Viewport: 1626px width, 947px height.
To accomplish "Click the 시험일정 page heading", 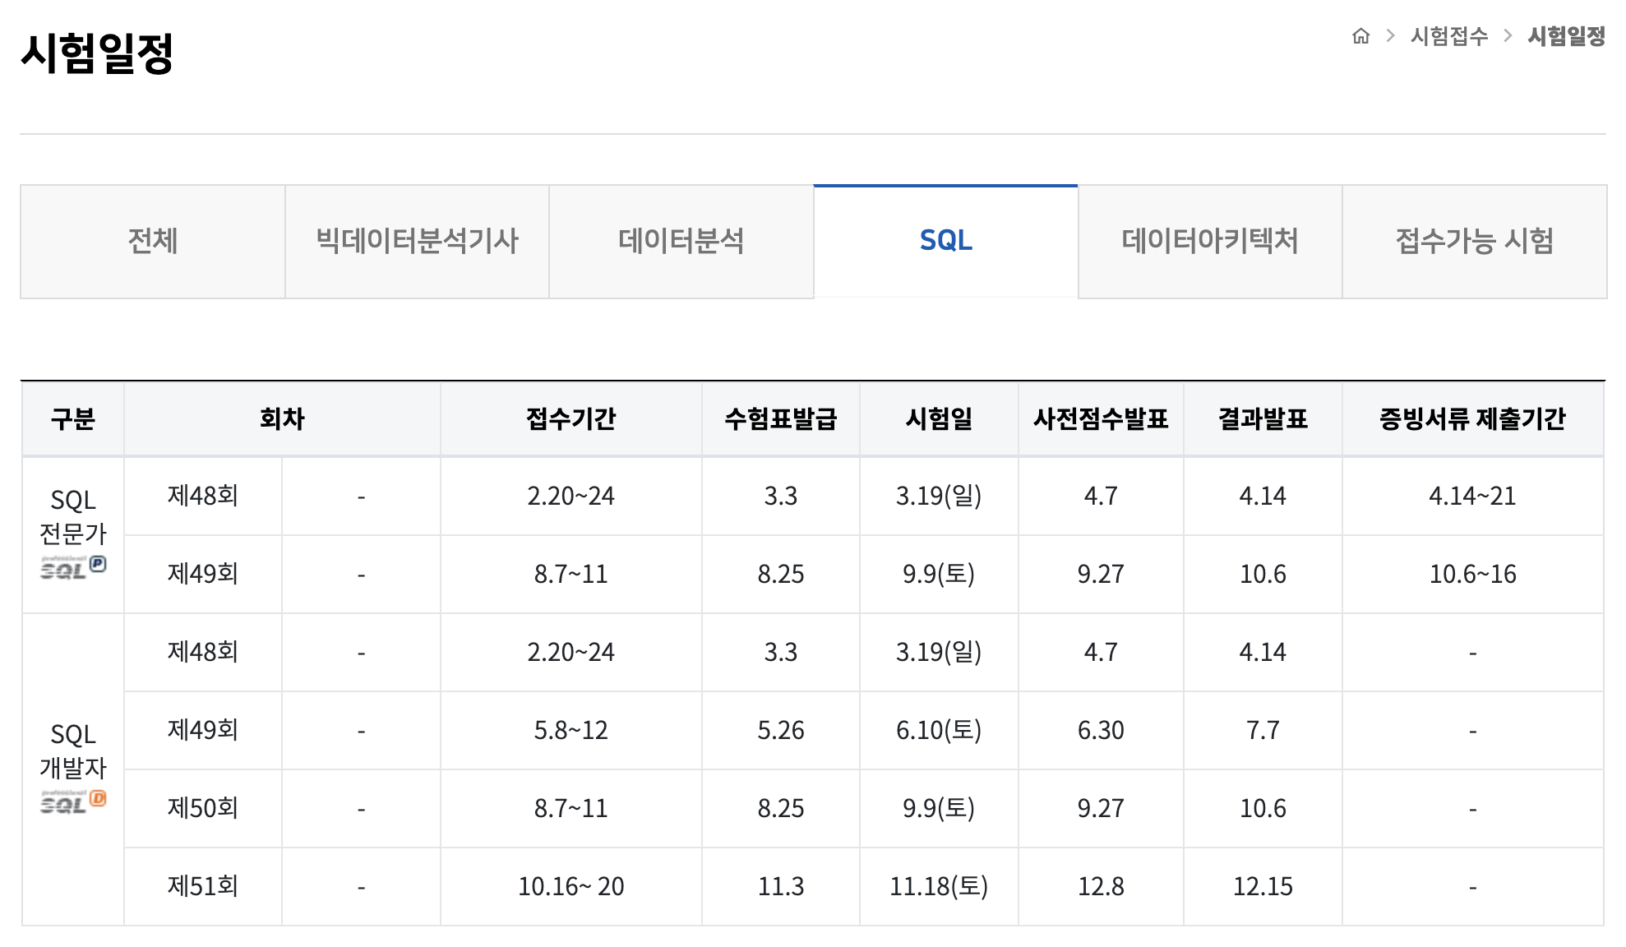I will tap(97, 54).
